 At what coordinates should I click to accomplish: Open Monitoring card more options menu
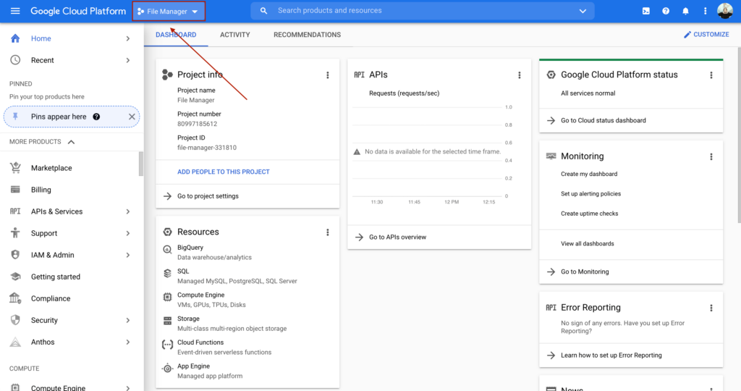(711, 156)
